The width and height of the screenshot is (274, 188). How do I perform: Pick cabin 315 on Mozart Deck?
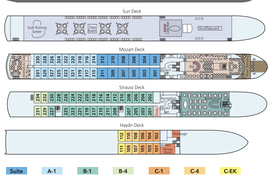[x=94, y=73]
